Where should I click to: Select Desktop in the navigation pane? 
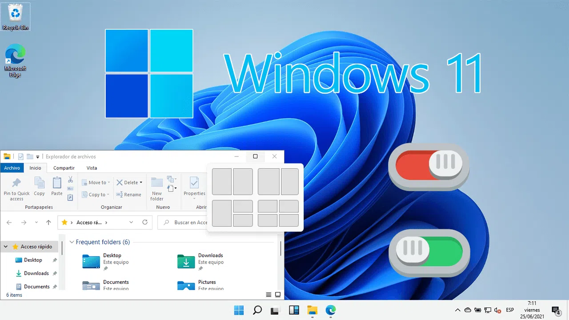(33, 260)
